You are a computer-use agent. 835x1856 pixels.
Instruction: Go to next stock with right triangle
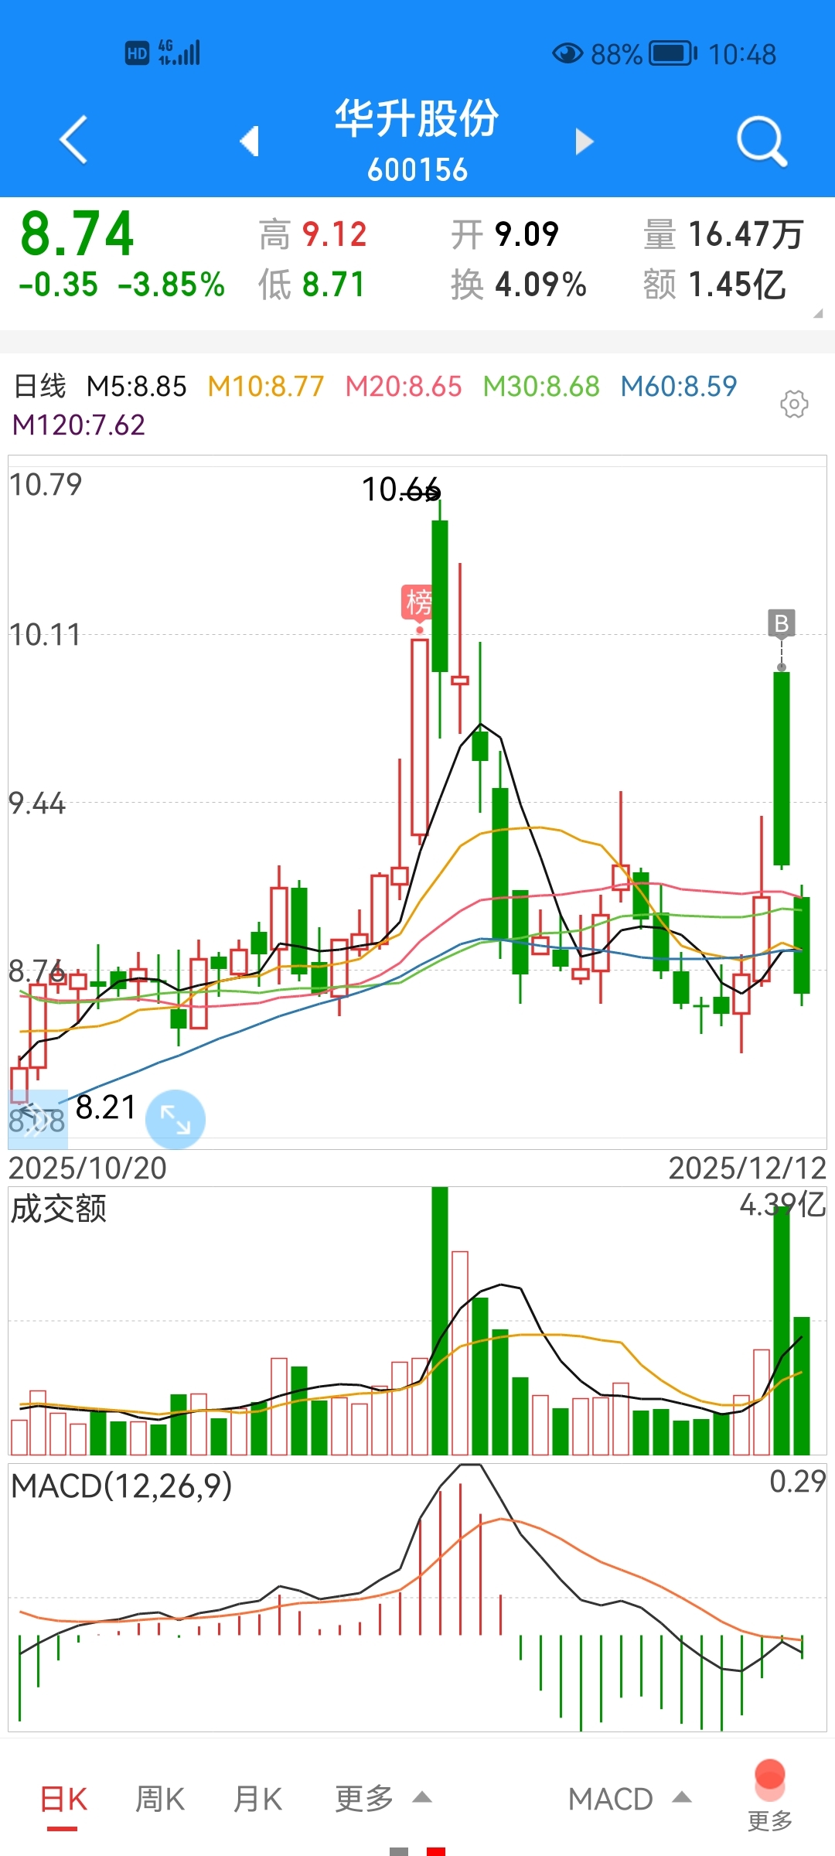(x=584, y=142)
